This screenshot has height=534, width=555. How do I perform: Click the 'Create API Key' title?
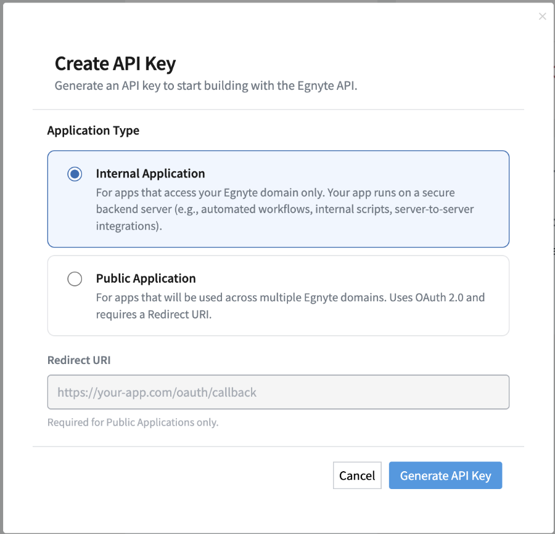click(115, 64)
